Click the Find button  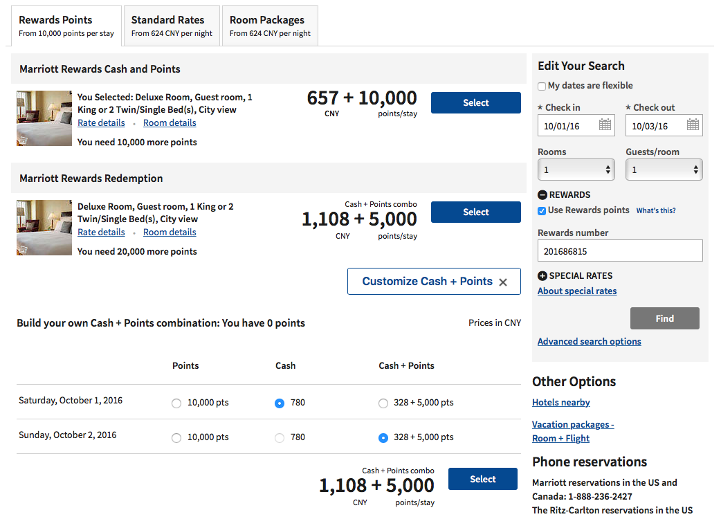pos(664,318)
